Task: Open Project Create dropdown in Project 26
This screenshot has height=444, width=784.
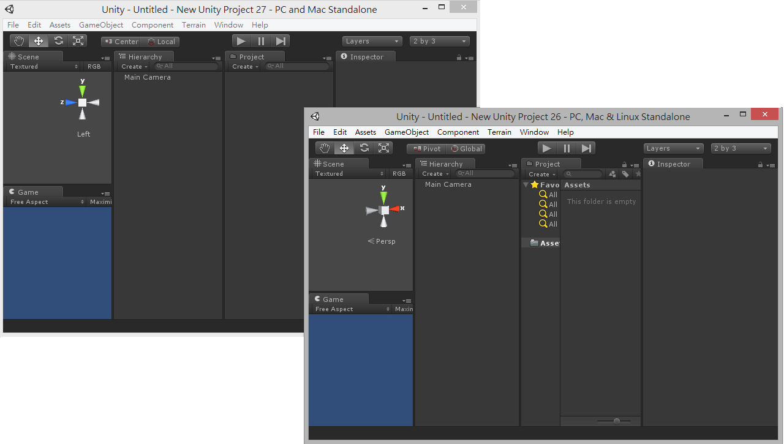Action: (541, 174)
